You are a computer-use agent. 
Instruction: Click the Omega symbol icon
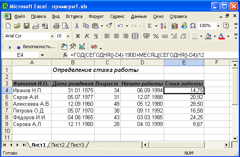193,26
